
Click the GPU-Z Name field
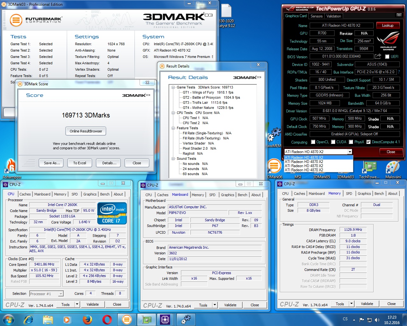(341, 25)
